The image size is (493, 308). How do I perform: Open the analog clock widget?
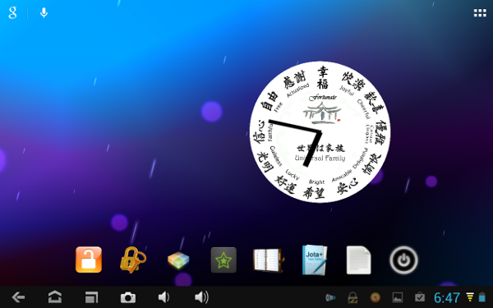(320, 132)
